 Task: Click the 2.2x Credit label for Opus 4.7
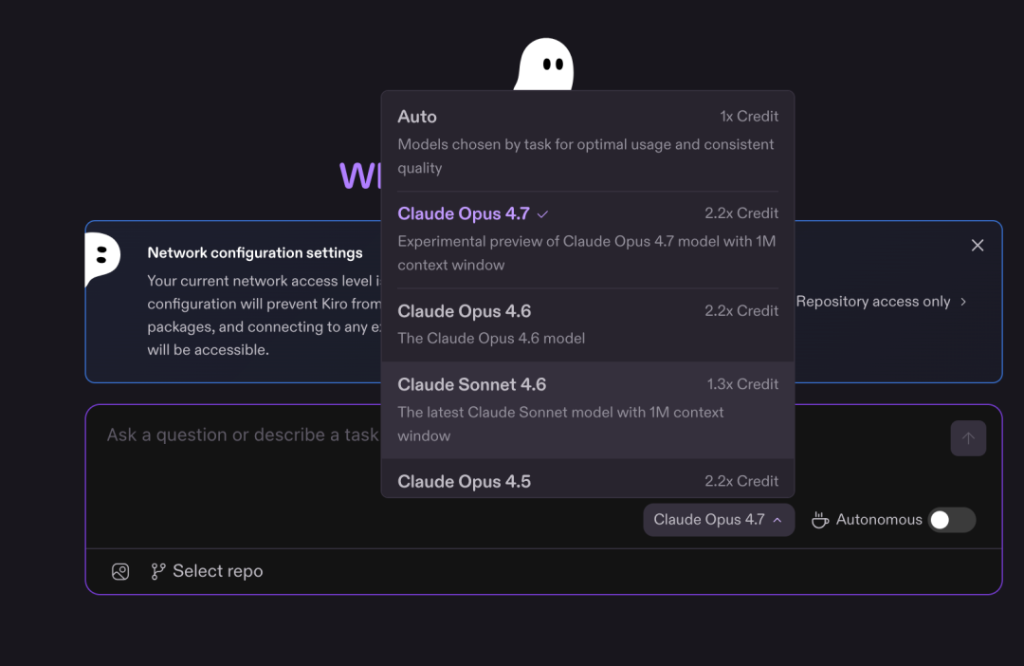pos(741,213)
